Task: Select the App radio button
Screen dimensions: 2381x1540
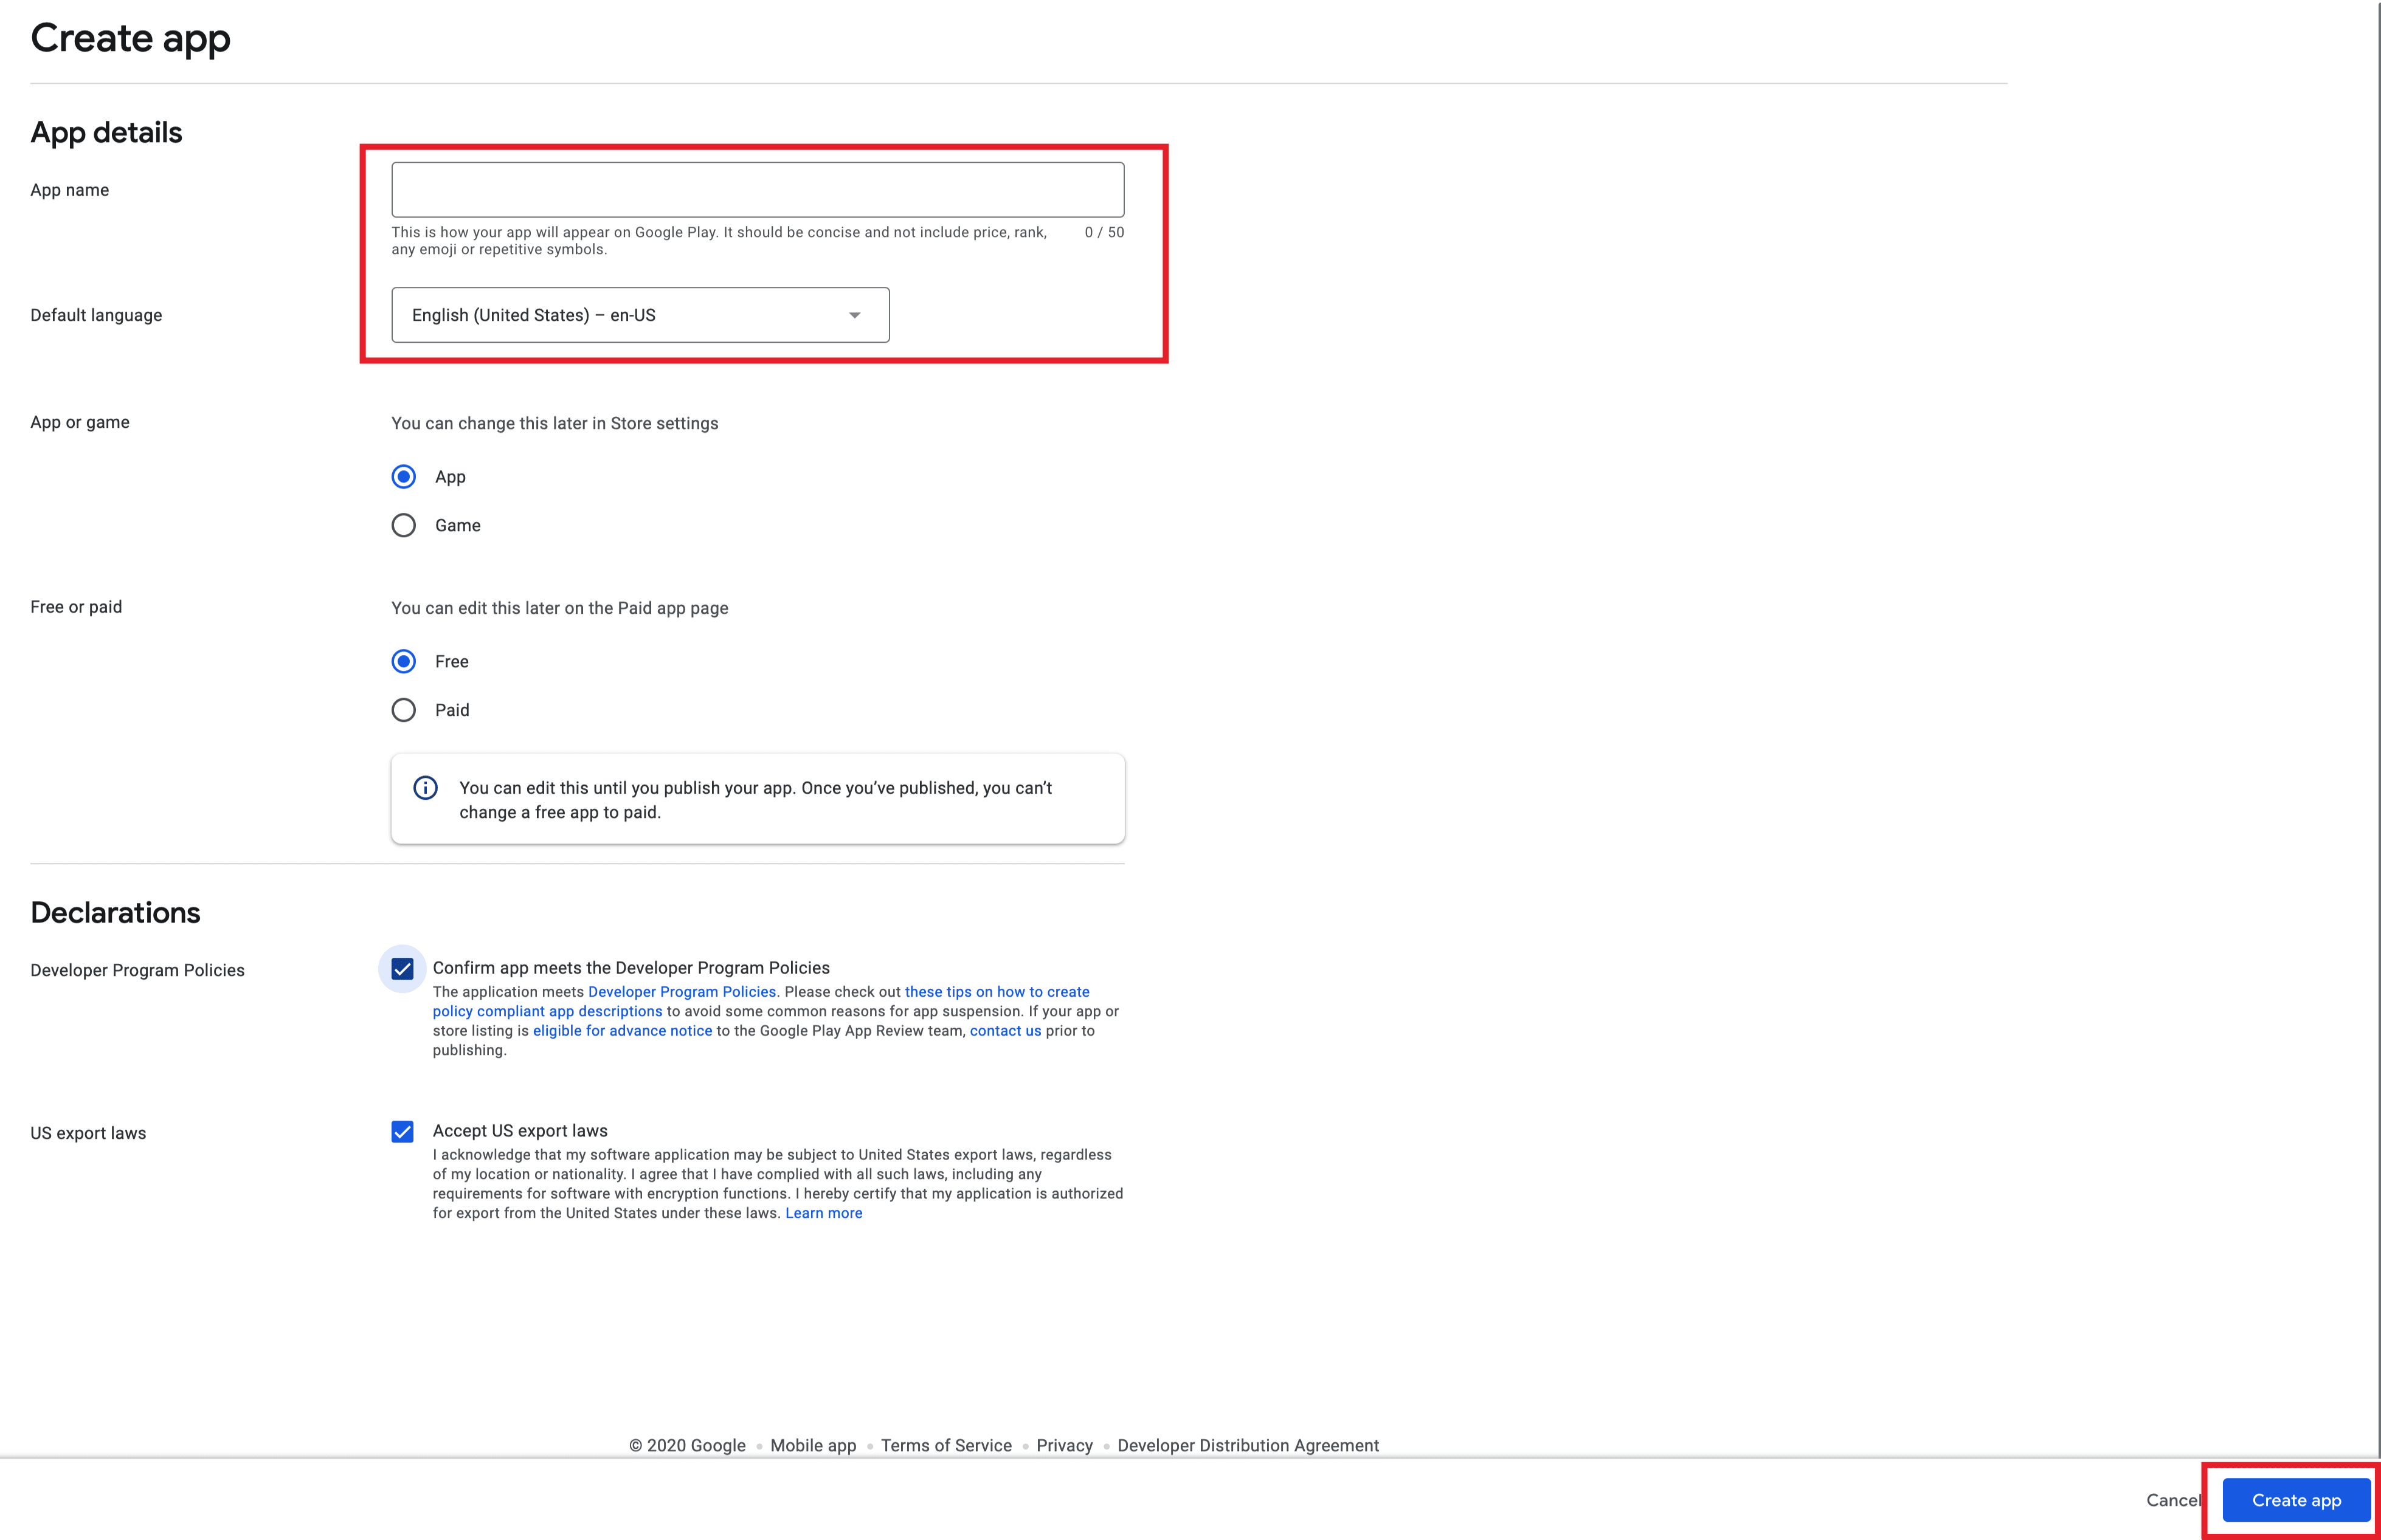Action: 403,476
